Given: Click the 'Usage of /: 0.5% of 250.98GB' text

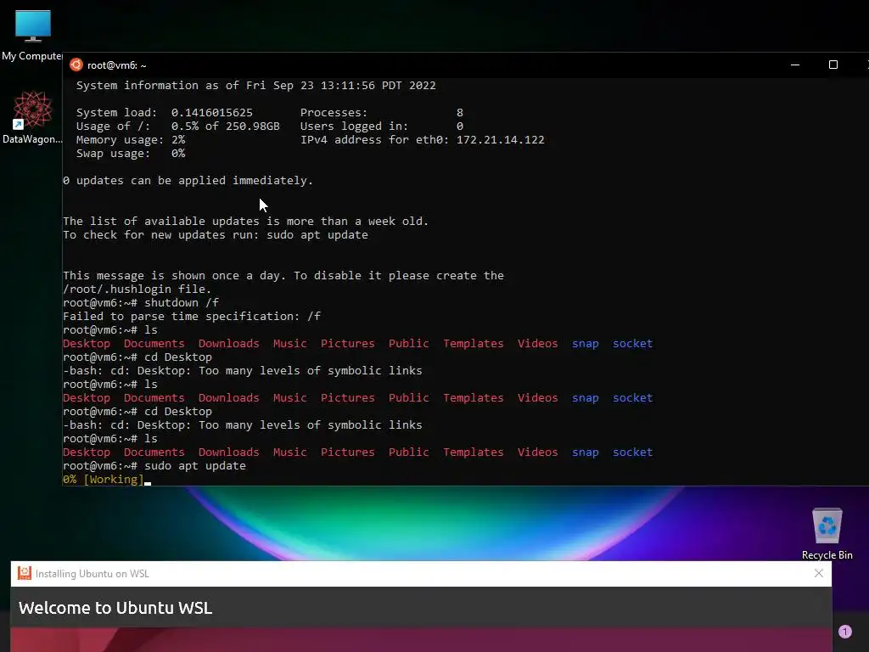Looking at the screenshot, I should 178,126.
